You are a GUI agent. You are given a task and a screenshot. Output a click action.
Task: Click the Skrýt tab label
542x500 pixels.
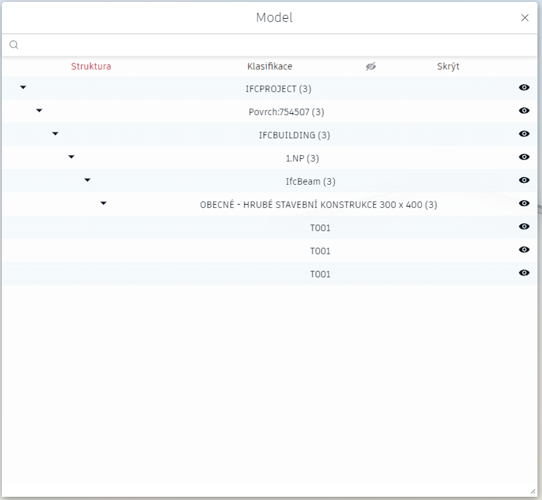click(448, 67)
